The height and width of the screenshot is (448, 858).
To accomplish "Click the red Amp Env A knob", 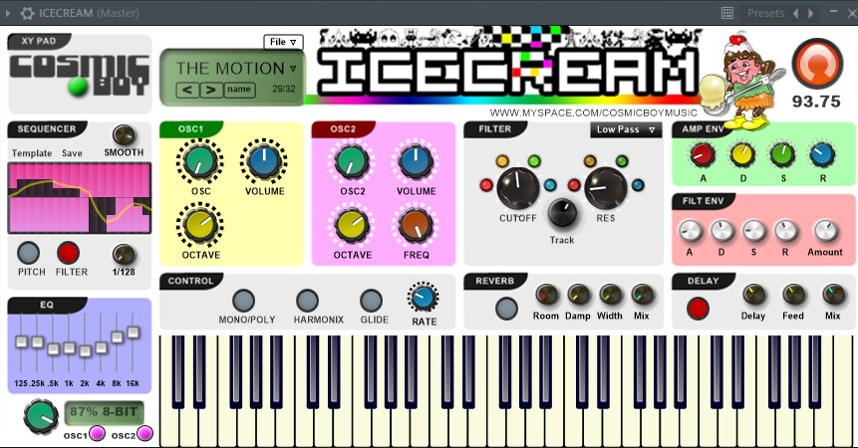I will [x=703, y=155].
